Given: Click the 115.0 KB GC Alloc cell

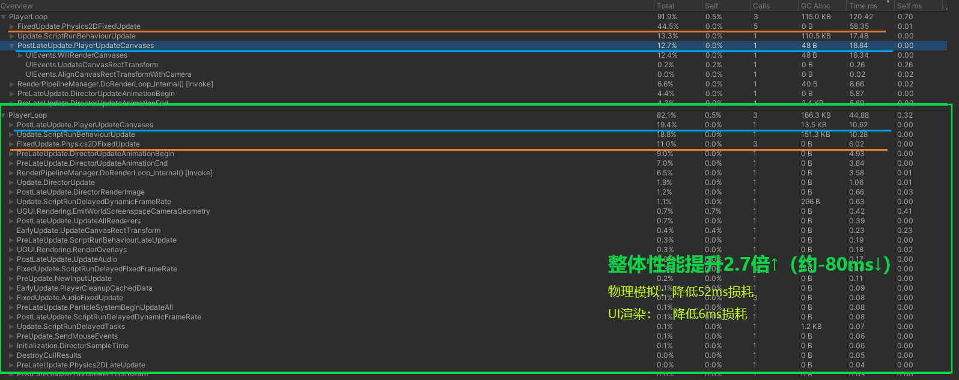Looking at the screenshot, I should coord(816,17).
